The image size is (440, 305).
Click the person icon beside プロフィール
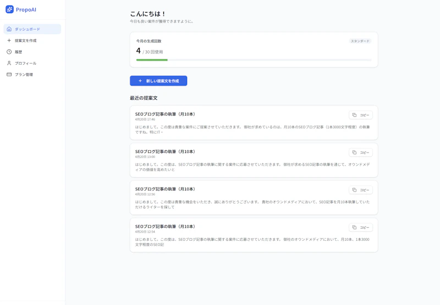coord(9,63)
